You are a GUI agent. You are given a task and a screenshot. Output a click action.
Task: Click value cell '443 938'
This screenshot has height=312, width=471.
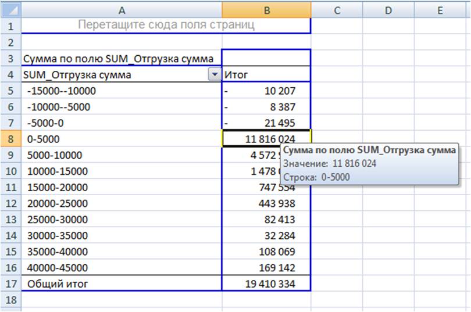click(266, 203)
